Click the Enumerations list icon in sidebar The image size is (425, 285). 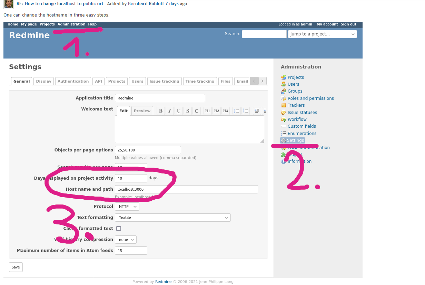click(x=284, y=134)
